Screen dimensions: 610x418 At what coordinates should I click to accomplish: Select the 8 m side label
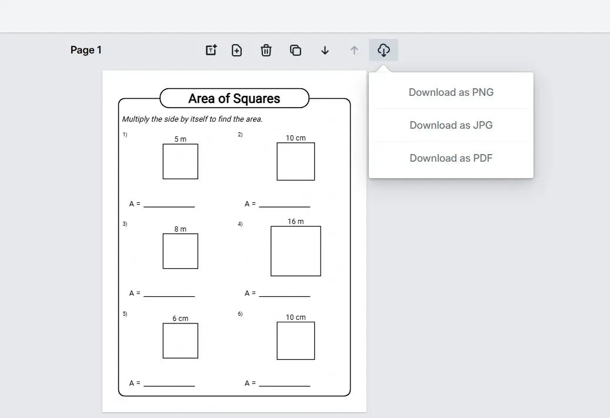pyautogui.click(x=181, y=229)
